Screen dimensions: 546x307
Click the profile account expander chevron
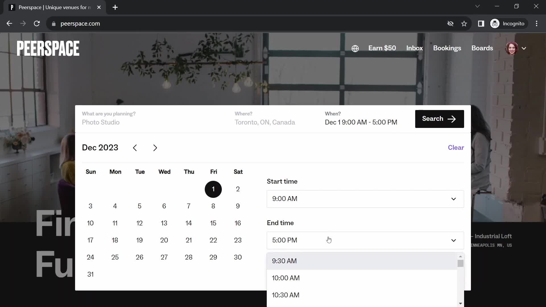(524, 48)
